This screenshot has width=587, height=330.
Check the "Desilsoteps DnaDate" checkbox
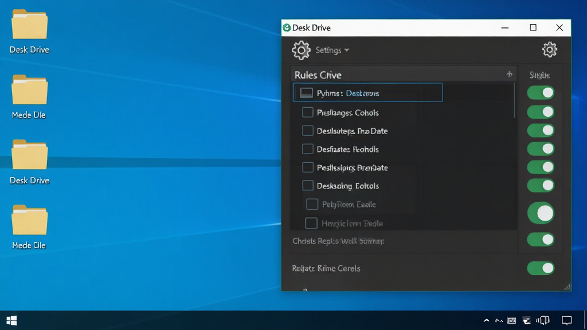pyautogui.click(x=308, y=131)
